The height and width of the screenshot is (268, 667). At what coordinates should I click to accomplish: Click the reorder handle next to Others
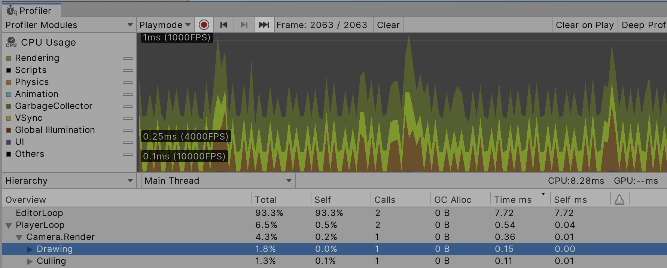[128, 154]
